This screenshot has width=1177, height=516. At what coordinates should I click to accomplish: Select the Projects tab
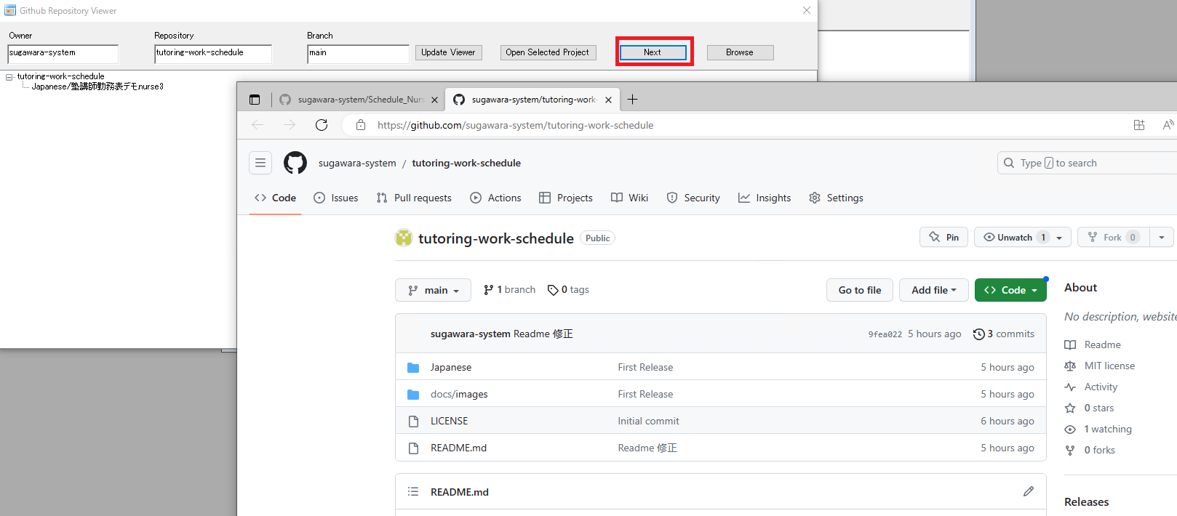pyautogui.click(x=566, y=198)
